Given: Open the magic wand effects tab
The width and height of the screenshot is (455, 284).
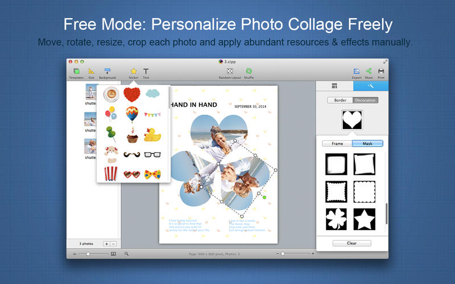Looking at the screenshot, I should pos(370,86).
